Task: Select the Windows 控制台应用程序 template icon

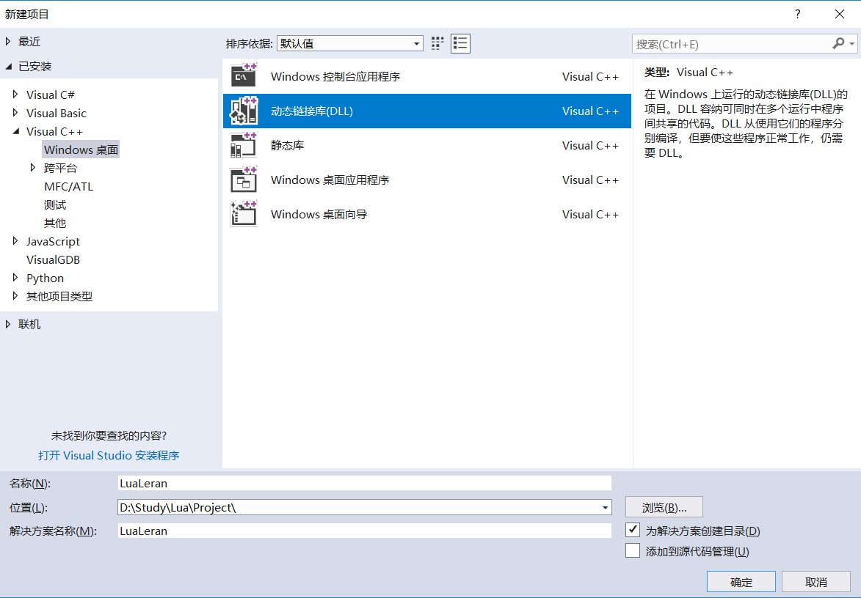Action: coord(243,75)
